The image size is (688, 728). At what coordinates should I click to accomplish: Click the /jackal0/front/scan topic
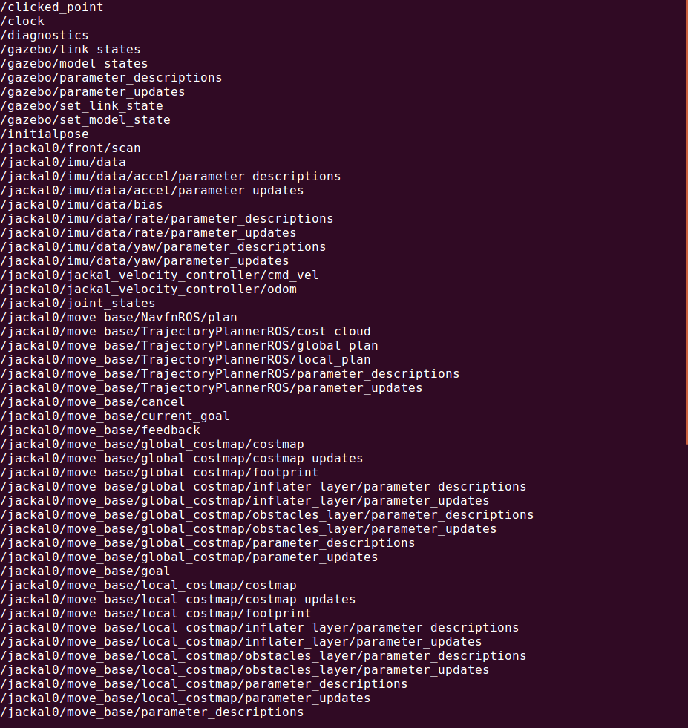[71, 148]
